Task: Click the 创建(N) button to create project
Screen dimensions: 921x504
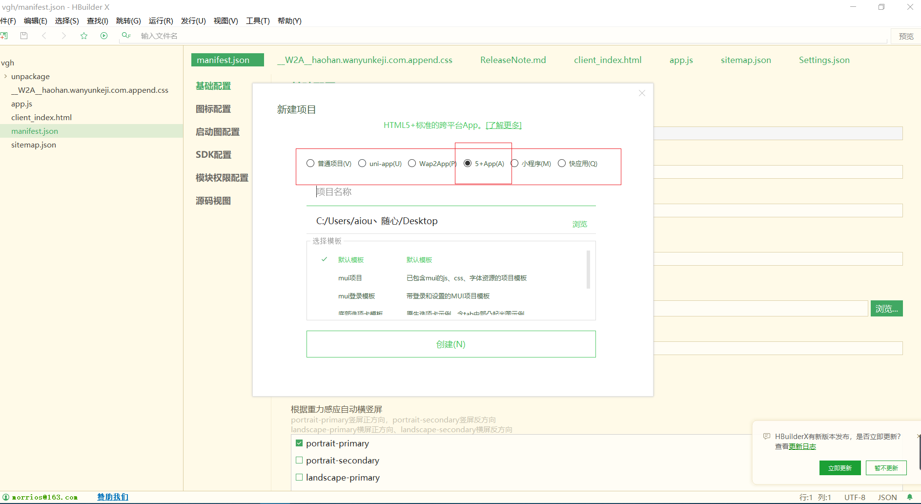Action: [451, 344]
